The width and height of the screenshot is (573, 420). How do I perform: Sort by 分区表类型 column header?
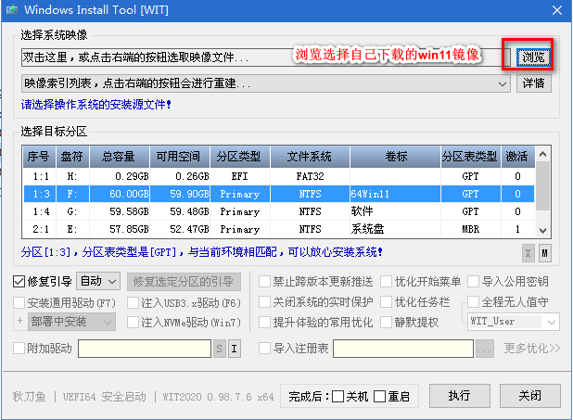pos(471,157)
